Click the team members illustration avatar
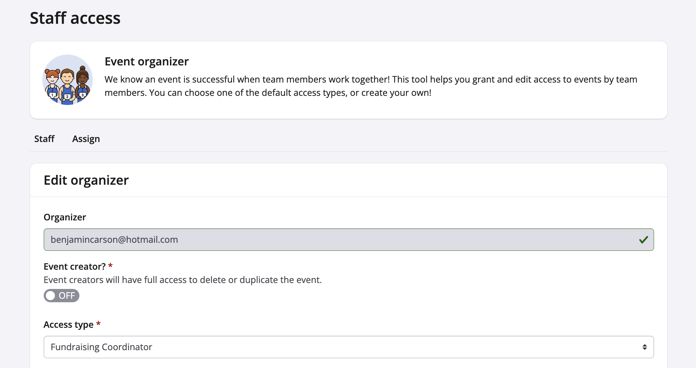 point(68,80)
